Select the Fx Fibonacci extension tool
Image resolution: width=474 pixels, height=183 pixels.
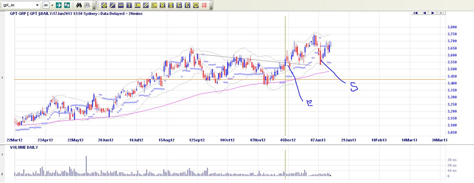pyautogui.click(x=188, y=5)
